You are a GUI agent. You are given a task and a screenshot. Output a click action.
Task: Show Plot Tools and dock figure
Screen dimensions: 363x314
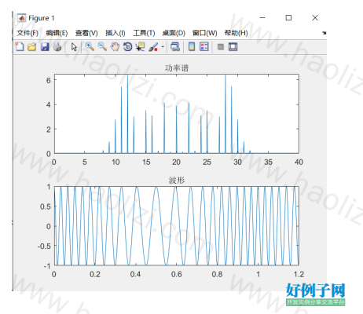click(x=233, y=47)
